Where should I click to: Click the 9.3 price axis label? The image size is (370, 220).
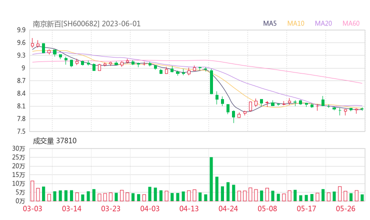[x=21, y=55]
